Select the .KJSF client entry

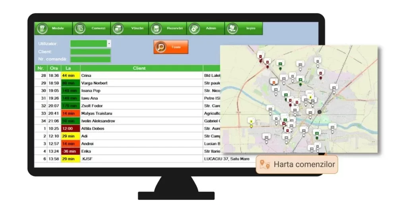pos(87,159)
